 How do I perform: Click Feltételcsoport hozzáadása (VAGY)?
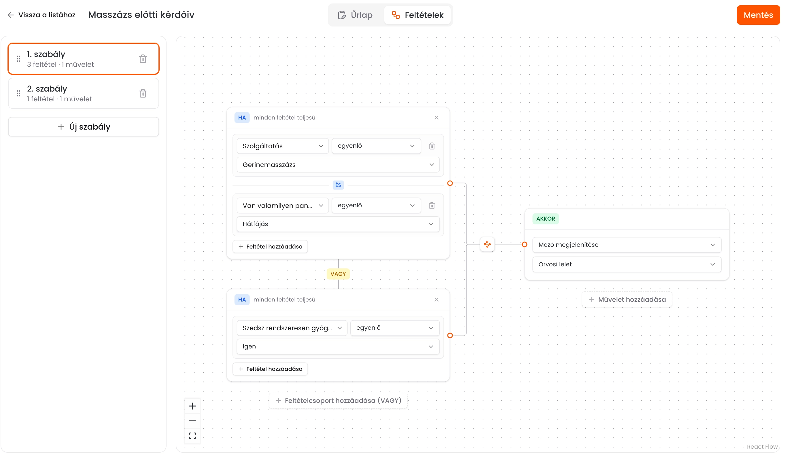pos(338,401)
